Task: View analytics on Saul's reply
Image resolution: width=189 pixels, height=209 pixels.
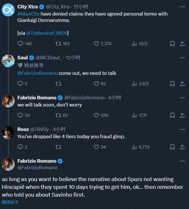Action: click(135, 84)
